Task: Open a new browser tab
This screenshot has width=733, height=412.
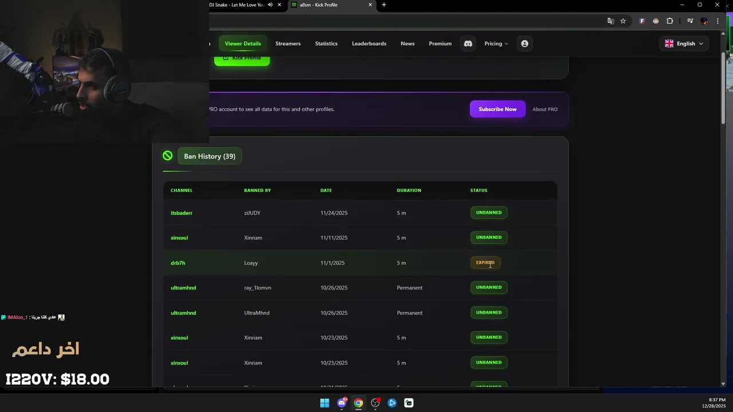Action: tap(384, 5)
